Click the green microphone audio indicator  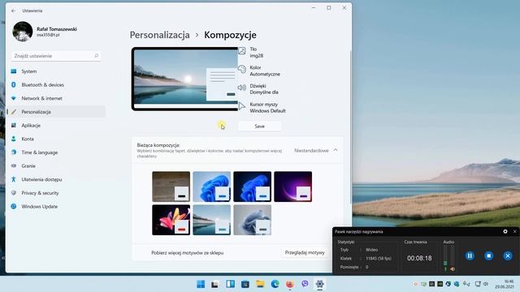[x=445, y=269]
